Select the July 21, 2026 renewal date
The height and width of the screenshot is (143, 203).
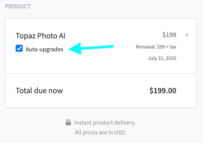[162, 58]
